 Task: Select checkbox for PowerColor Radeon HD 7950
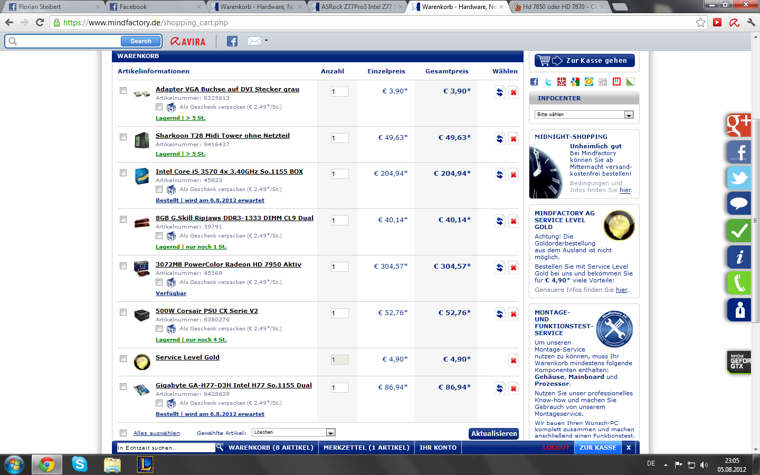pyautogui.click(x=123, y=266)
